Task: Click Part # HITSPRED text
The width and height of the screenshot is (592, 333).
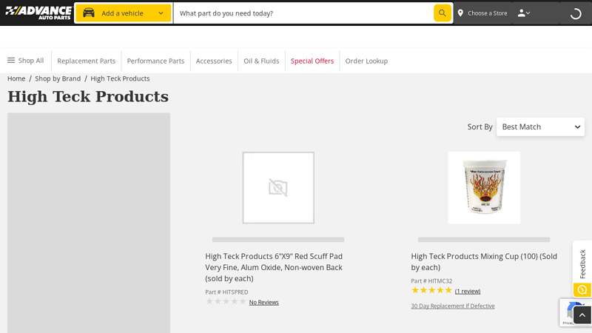Action: (x=226, y=292)
